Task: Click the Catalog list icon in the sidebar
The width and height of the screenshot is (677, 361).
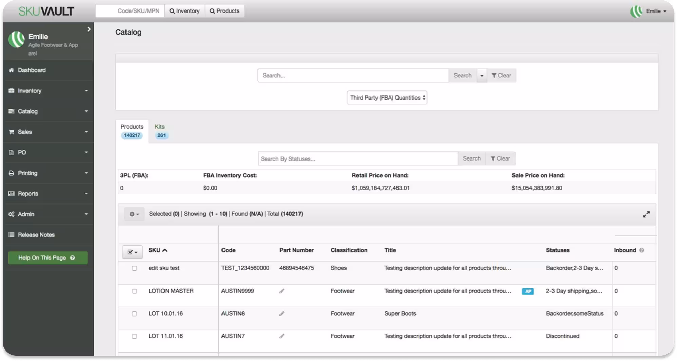Action: (11, 111)
